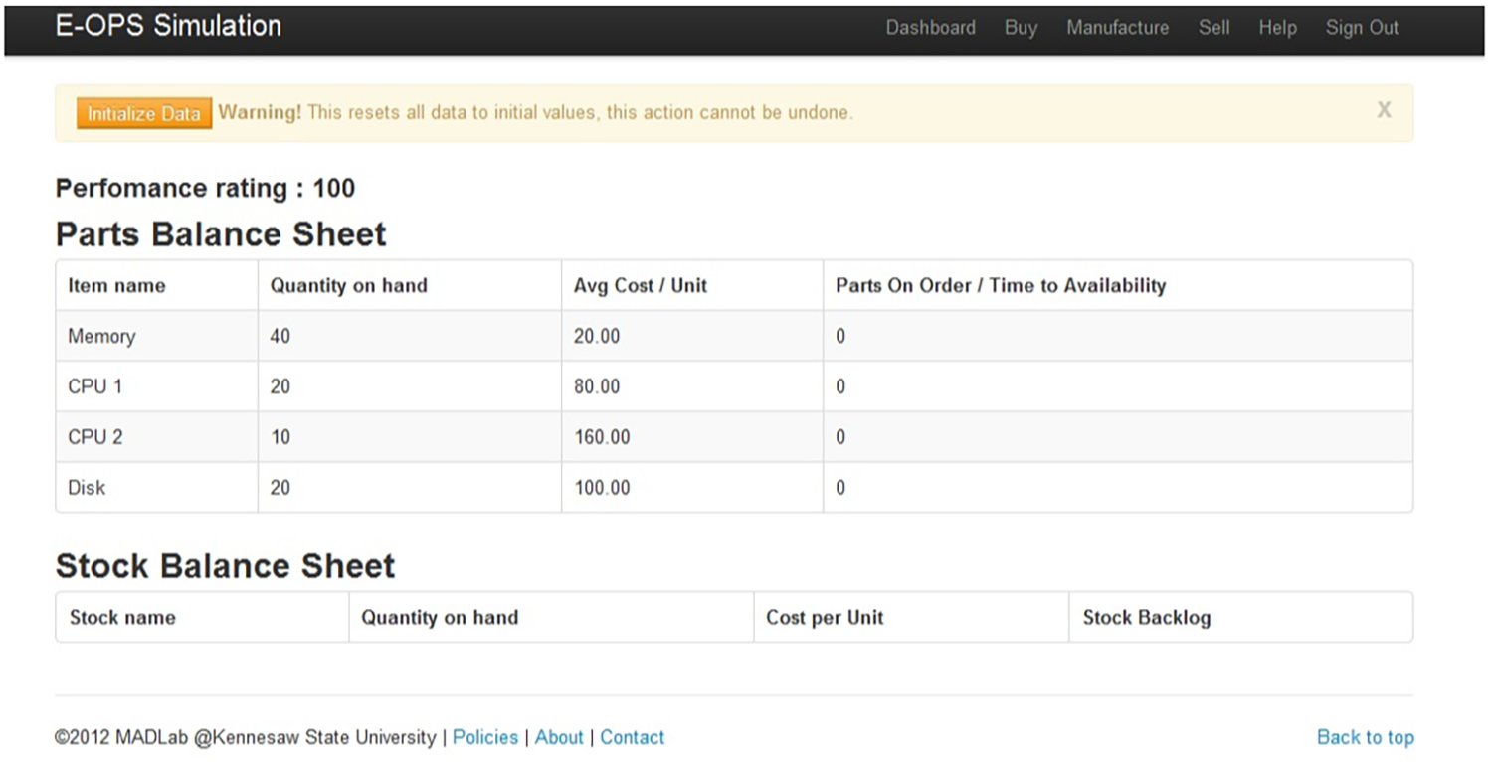
Task: Open the About footer link
Action: [559, 737]
